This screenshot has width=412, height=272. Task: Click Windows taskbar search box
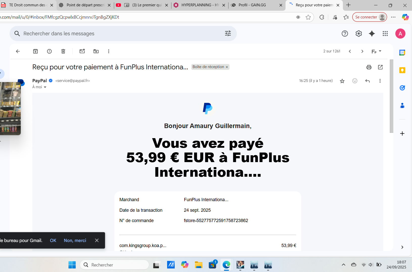[114, 265]
